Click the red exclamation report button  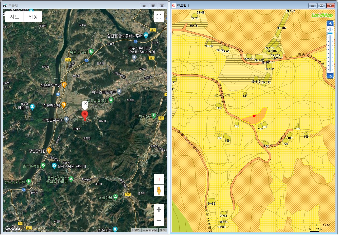(x=159, y=179)
